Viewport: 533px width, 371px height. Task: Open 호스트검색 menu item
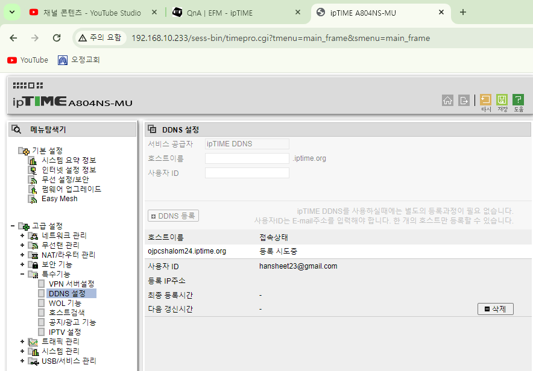point(66,313)
